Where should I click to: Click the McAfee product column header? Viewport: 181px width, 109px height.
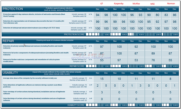point(136,4)
